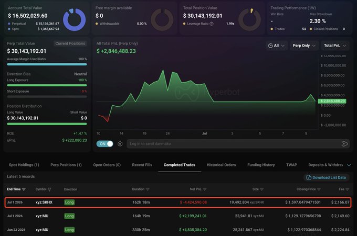
Task: Sort by End Time column arrow
Action: pos(24,189)
